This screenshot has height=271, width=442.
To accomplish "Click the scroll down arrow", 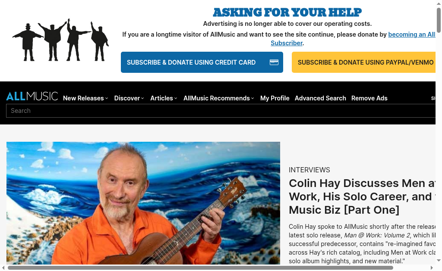I will (439, 261).
